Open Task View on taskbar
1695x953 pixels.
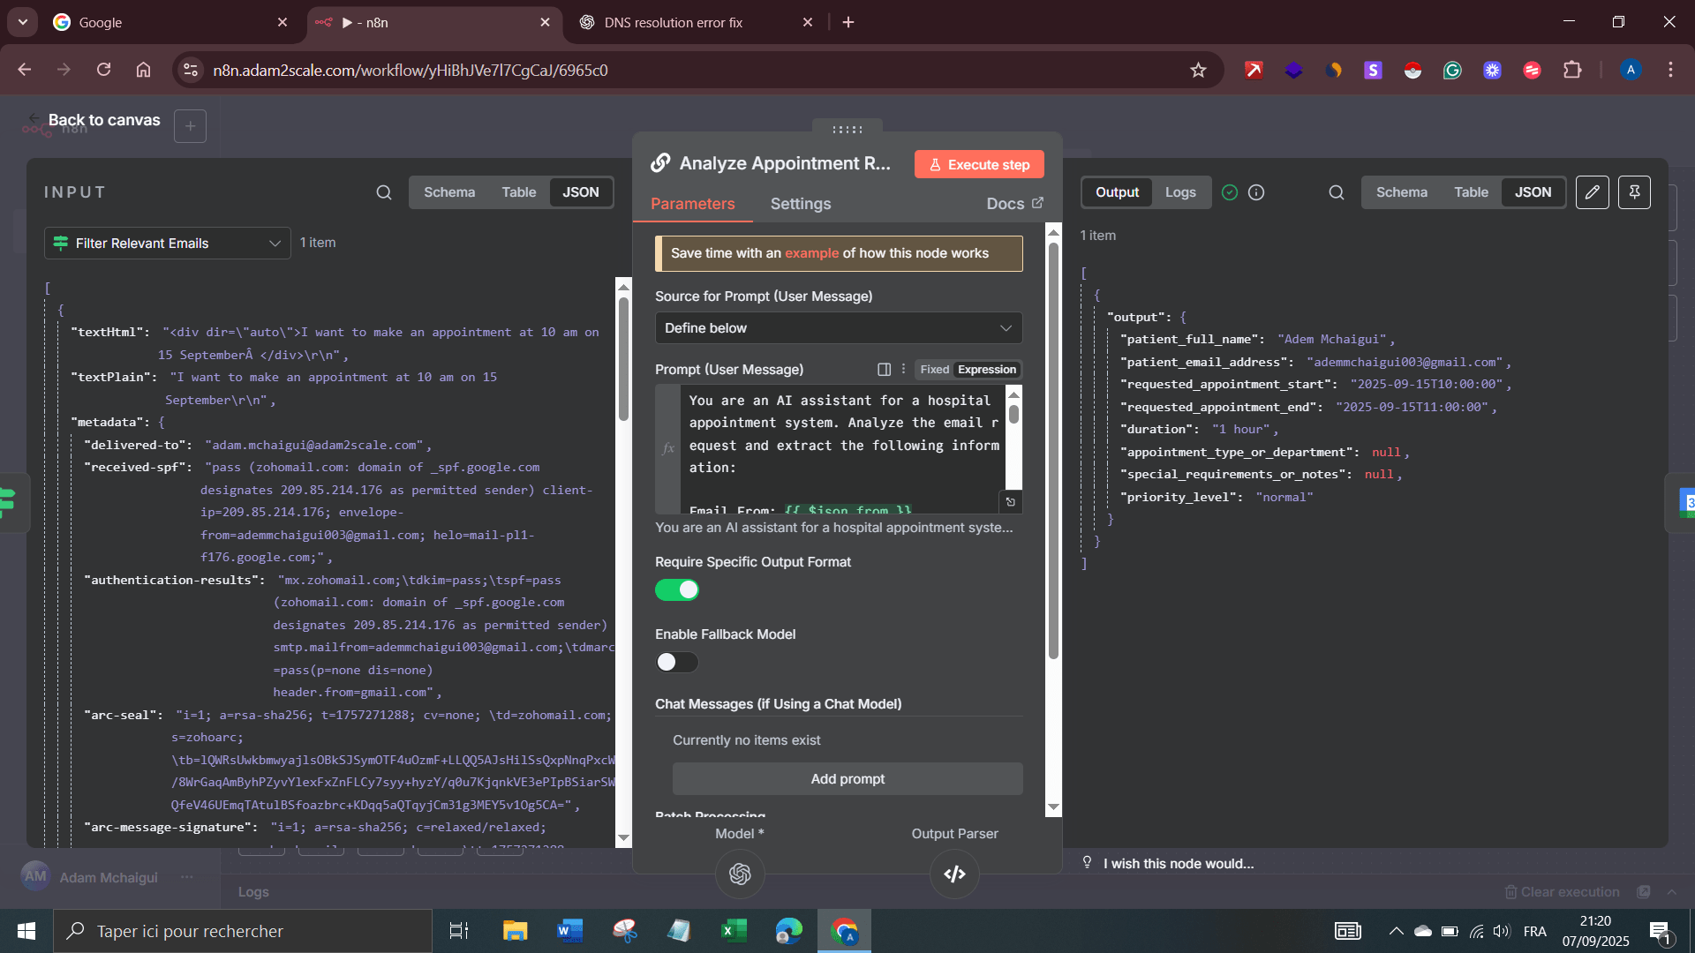[459, 931]
